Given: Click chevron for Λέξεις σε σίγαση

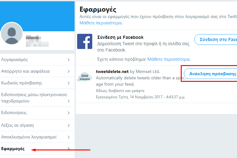Looking at the screenshot, I should [x=69, y=125].
